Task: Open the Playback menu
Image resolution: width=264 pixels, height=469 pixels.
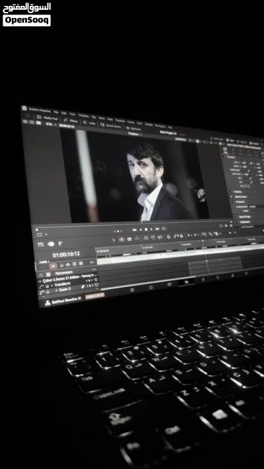Action: click(x=120, y=120)
